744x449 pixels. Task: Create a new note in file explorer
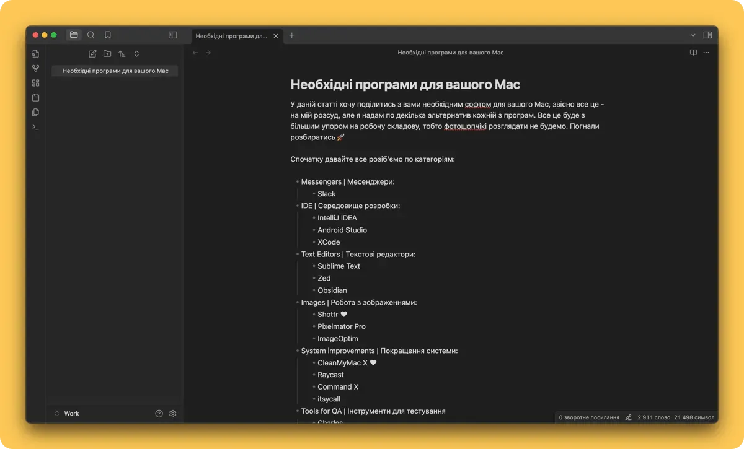[x=92, y=54]
